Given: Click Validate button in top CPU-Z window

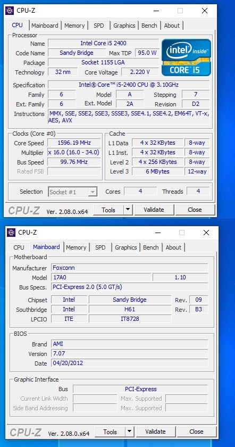Looking at the screenshot, I should pos(154,210).
